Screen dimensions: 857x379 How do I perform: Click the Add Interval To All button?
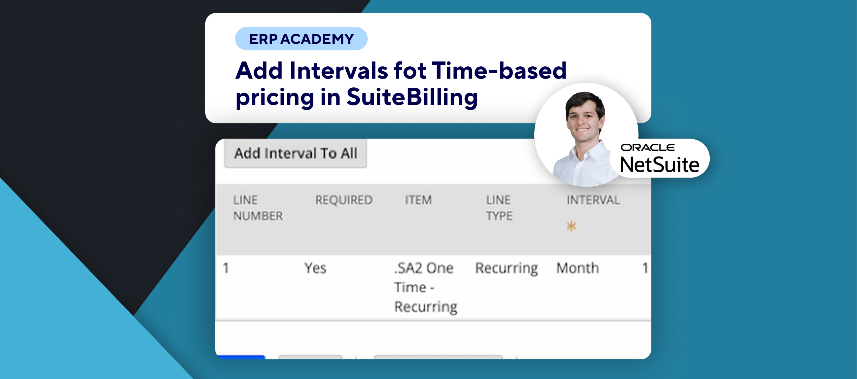click(x=296, y=153)
